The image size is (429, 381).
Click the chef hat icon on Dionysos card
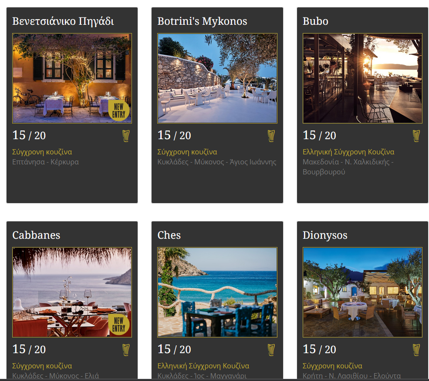[x=416, y=350]
